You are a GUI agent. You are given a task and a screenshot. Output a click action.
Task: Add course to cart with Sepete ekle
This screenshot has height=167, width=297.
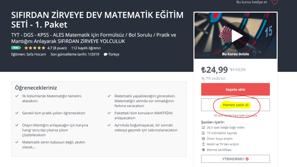[x=236, y=89]
